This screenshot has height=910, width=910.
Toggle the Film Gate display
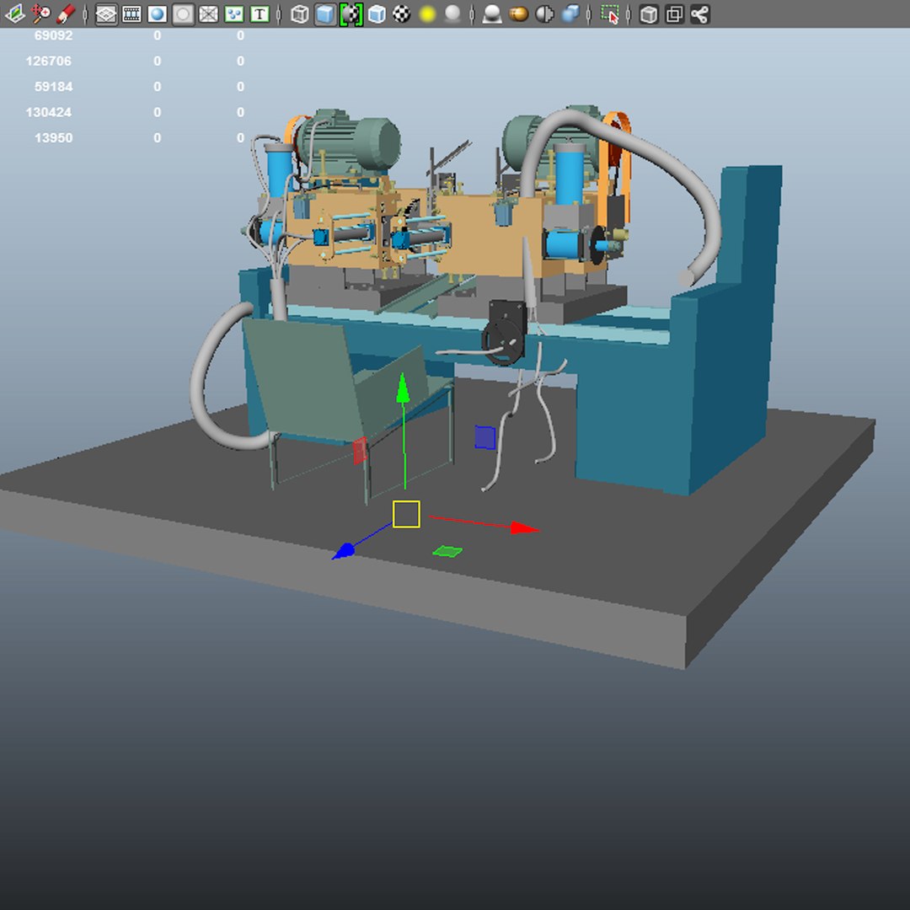click(x=131, y=14)
